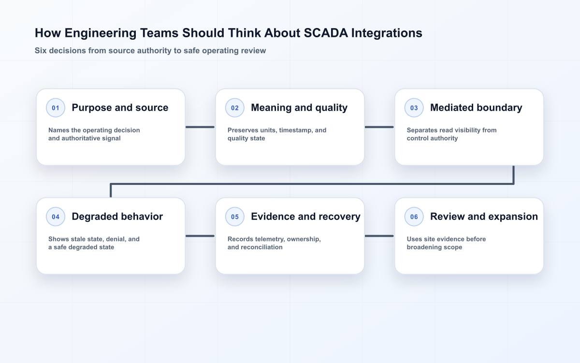Click the main SCADA Integrations title
Viewport: 580px width, 363px height.
click(229, 33)
